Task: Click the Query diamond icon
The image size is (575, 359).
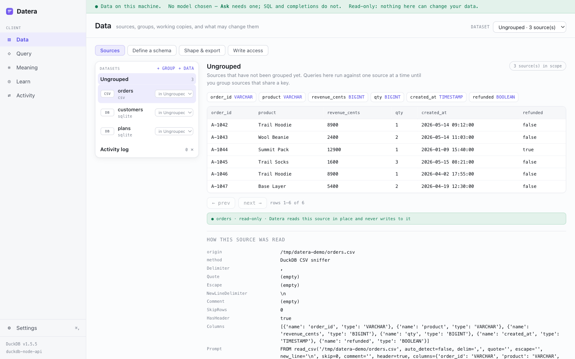Action: point(9,53)
